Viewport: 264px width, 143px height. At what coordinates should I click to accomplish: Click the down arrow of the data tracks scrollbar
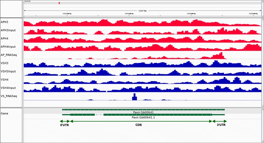[263, 106]
